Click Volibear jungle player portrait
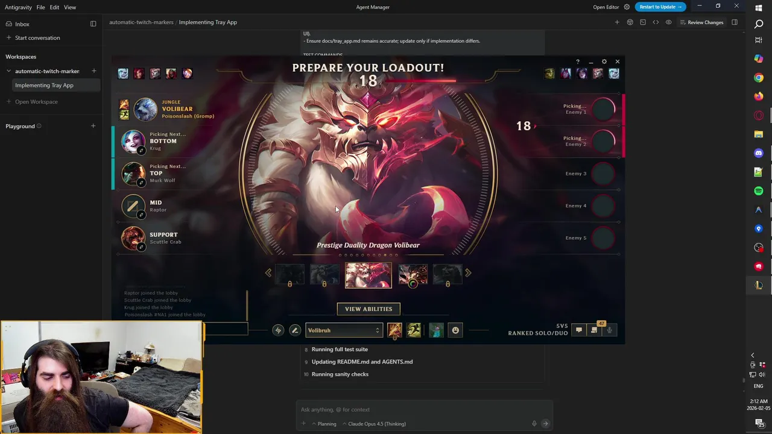The image size is (772, 434). pyautogui.click(x=145, y=110)
